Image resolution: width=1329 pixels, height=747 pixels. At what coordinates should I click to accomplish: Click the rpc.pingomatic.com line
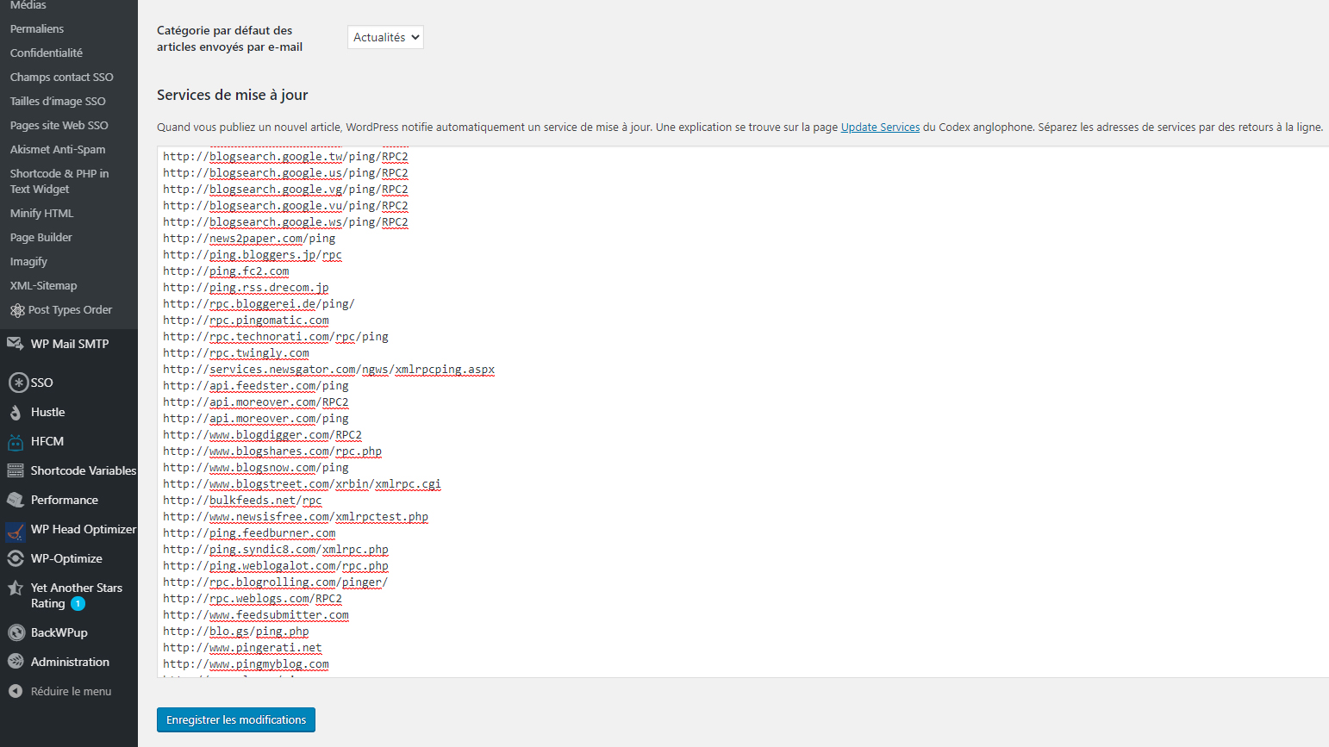click(246, 321)
